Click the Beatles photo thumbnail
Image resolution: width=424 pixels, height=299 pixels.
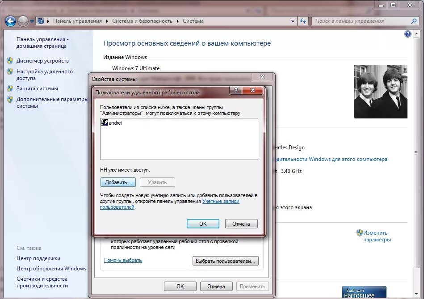click(x=381, y=92)
